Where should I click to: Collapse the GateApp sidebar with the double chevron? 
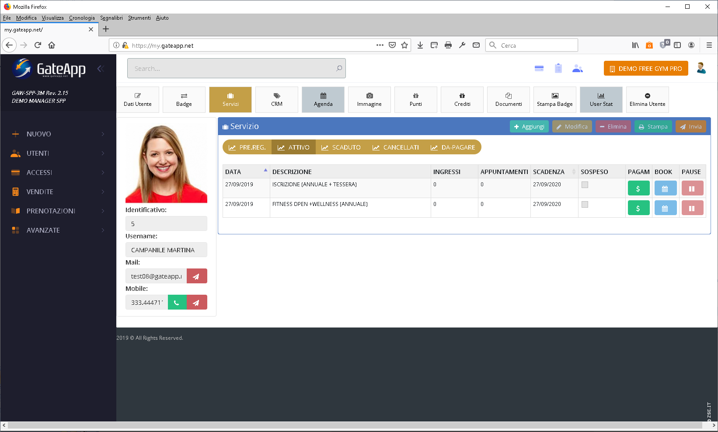[x=100, y=69]
